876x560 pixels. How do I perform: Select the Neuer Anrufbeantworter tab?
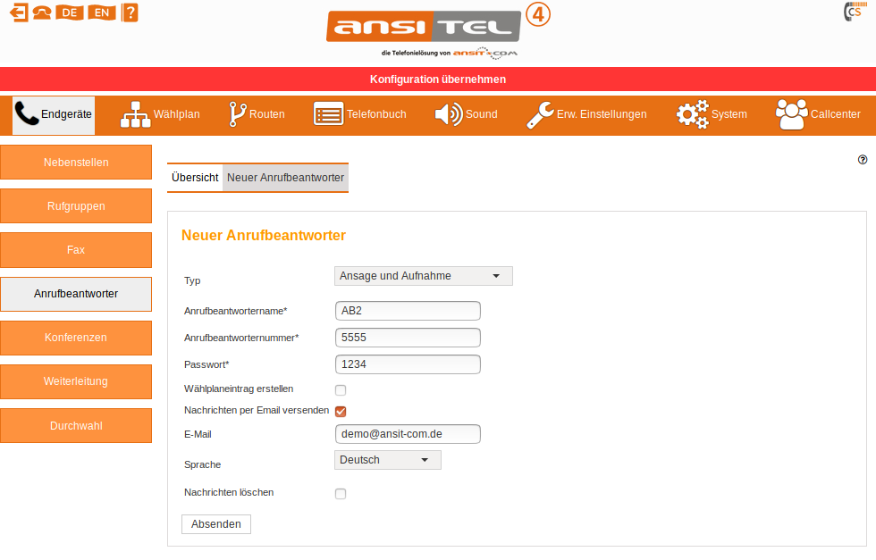(285, 178)
